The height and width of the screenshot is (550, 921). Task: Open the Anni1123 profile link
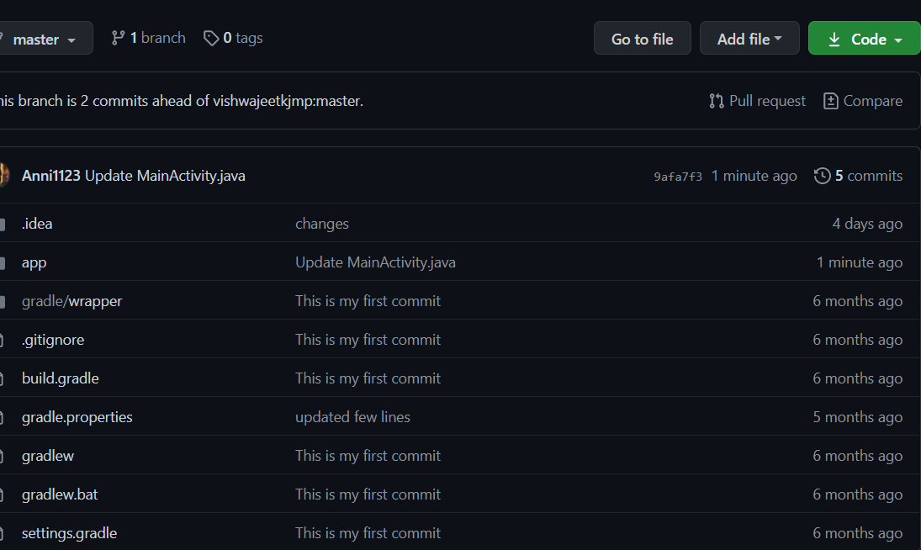51,176
